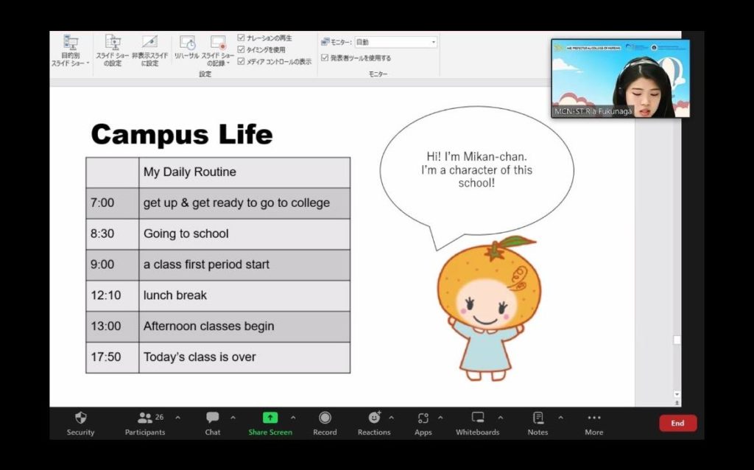The width and height of the screenshot is (754, 470).
Task: End the meeting with the red End button
Action: coord(677,424)
